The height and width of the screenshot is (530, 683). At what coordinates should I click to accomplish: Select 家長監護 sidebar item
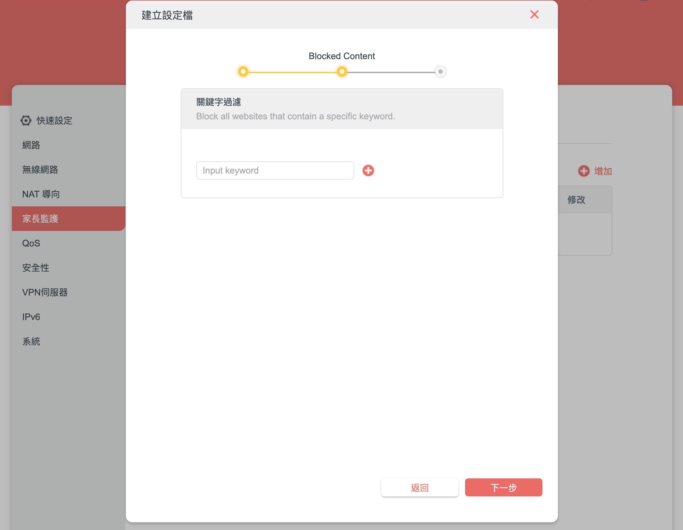(40, 219)
